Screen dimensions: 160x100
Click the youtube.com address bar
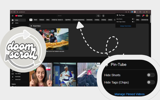tap(71, 12)
